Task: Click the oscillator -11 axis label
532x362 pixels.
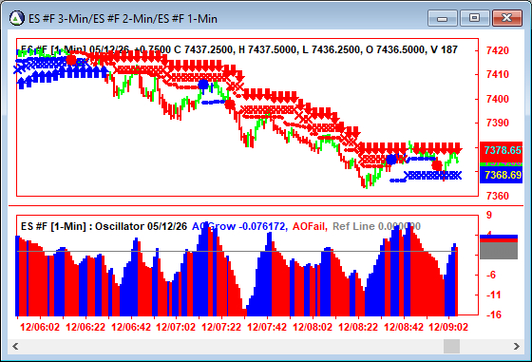Action: [x=493, y=295]
